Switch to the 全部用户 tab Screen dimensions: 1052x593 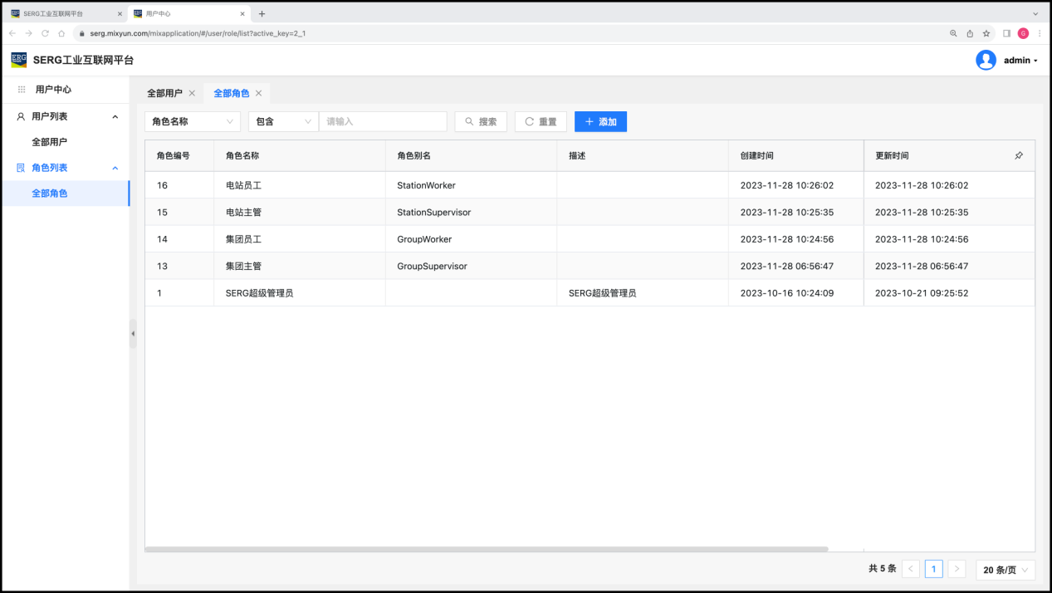pos(164,93)
